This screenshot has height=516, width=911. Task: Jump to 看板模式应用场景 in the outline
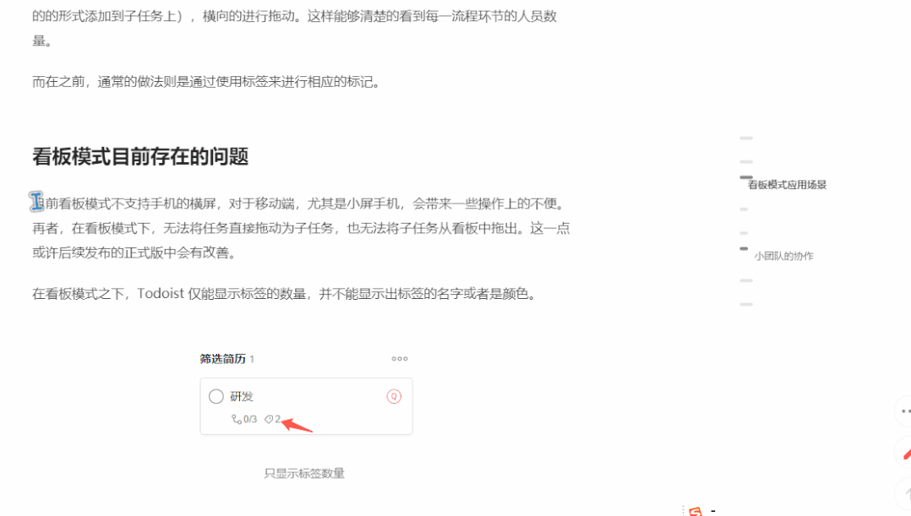pos(787,185)
